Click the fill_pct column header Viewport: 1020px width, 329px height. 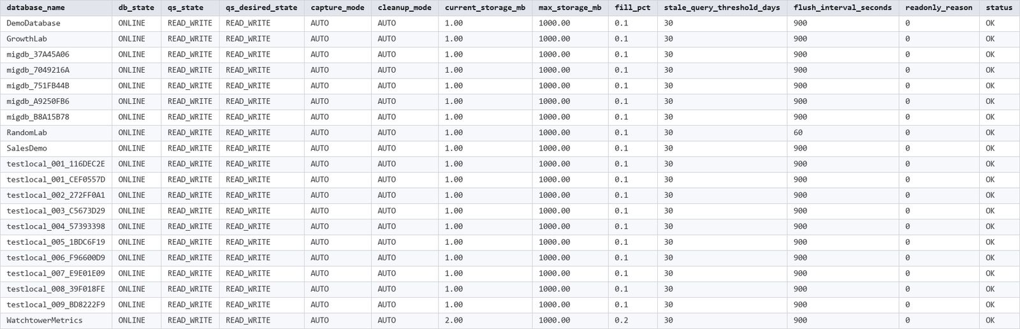(632, 8)
